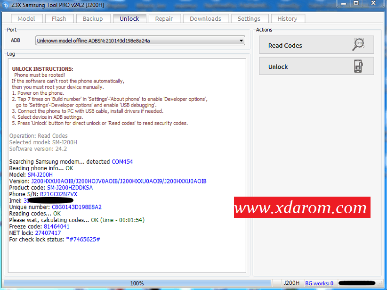Switch to the Model tab
This screenshot has height=290, width=387.
(x=26, y=19)
